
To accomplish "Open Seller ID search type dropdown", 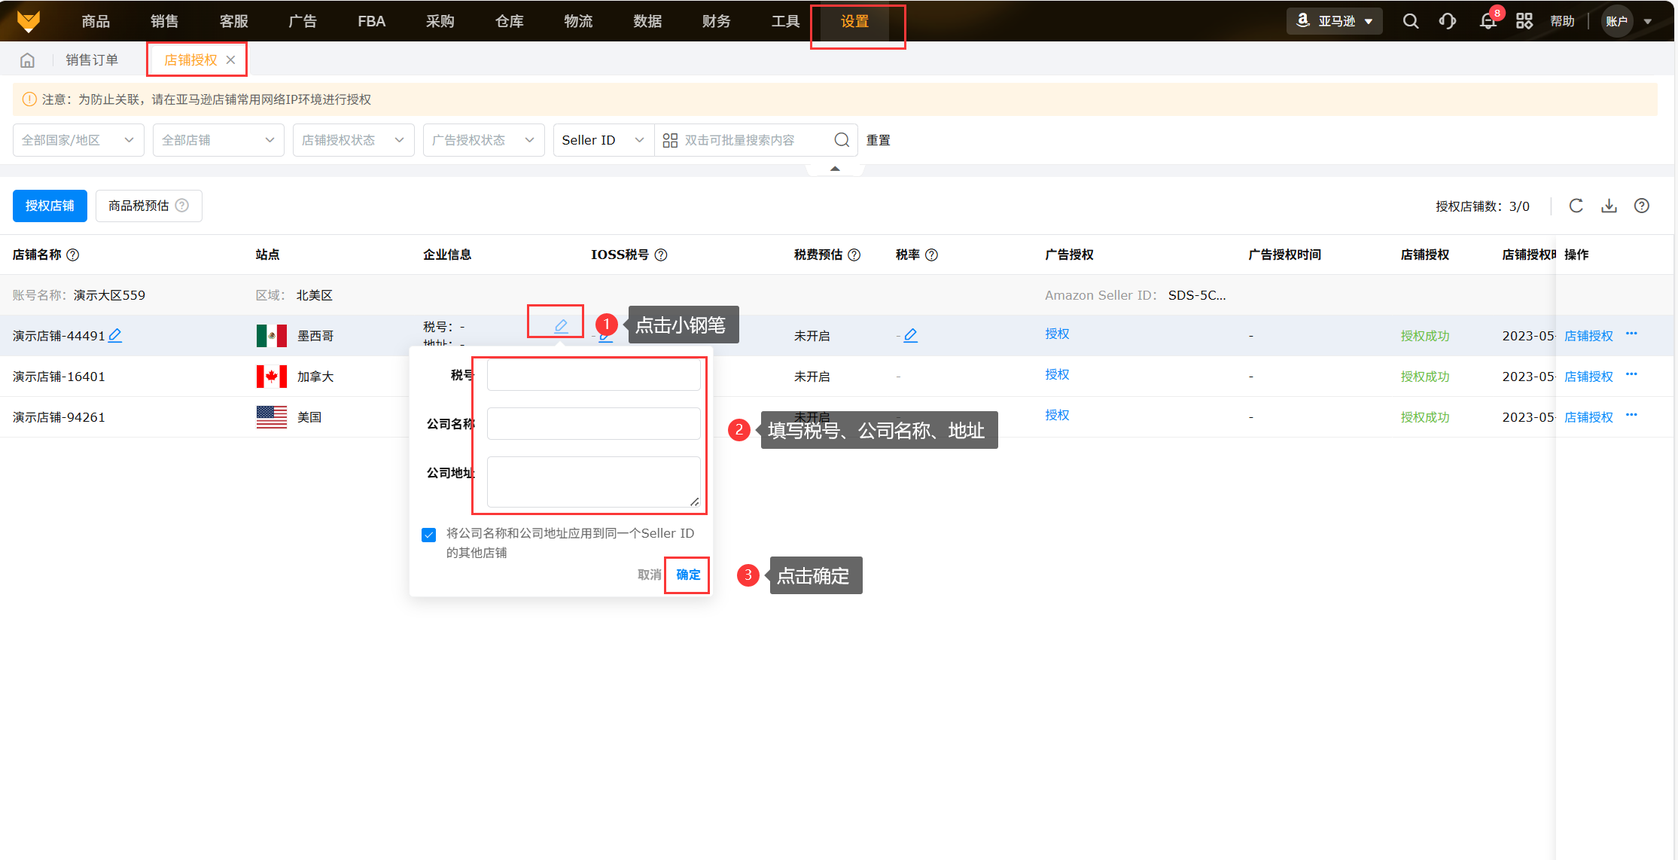I will tap(603, 140).
